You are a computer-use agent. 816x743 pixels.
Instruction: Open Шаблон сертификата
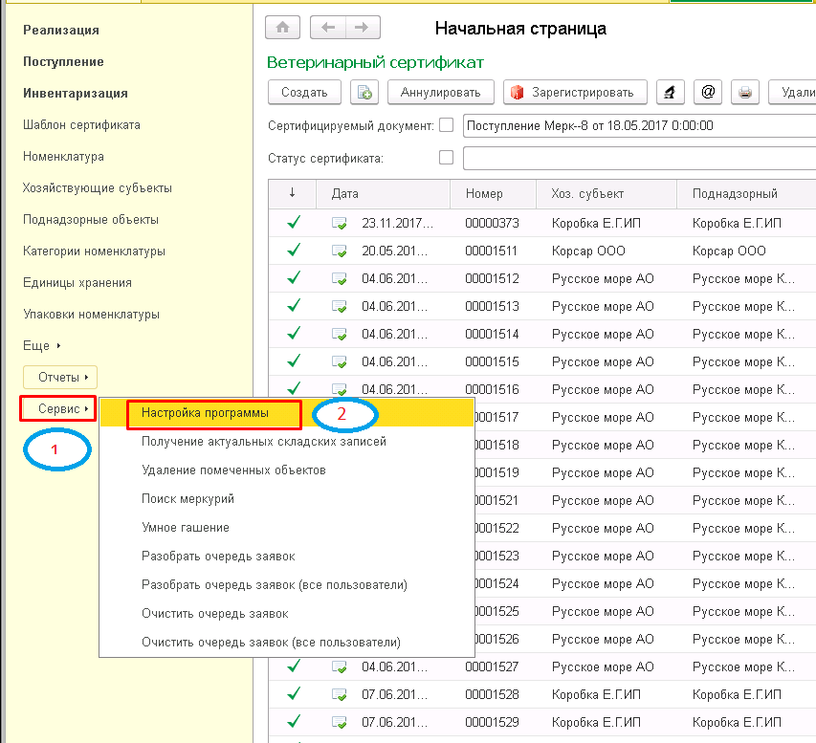pos(81,125)
